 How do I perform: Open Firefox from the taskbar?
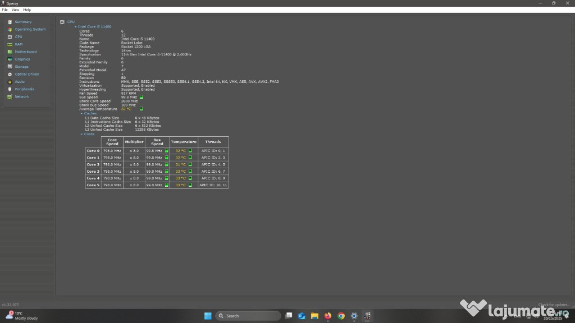click(x=328, y=316)
